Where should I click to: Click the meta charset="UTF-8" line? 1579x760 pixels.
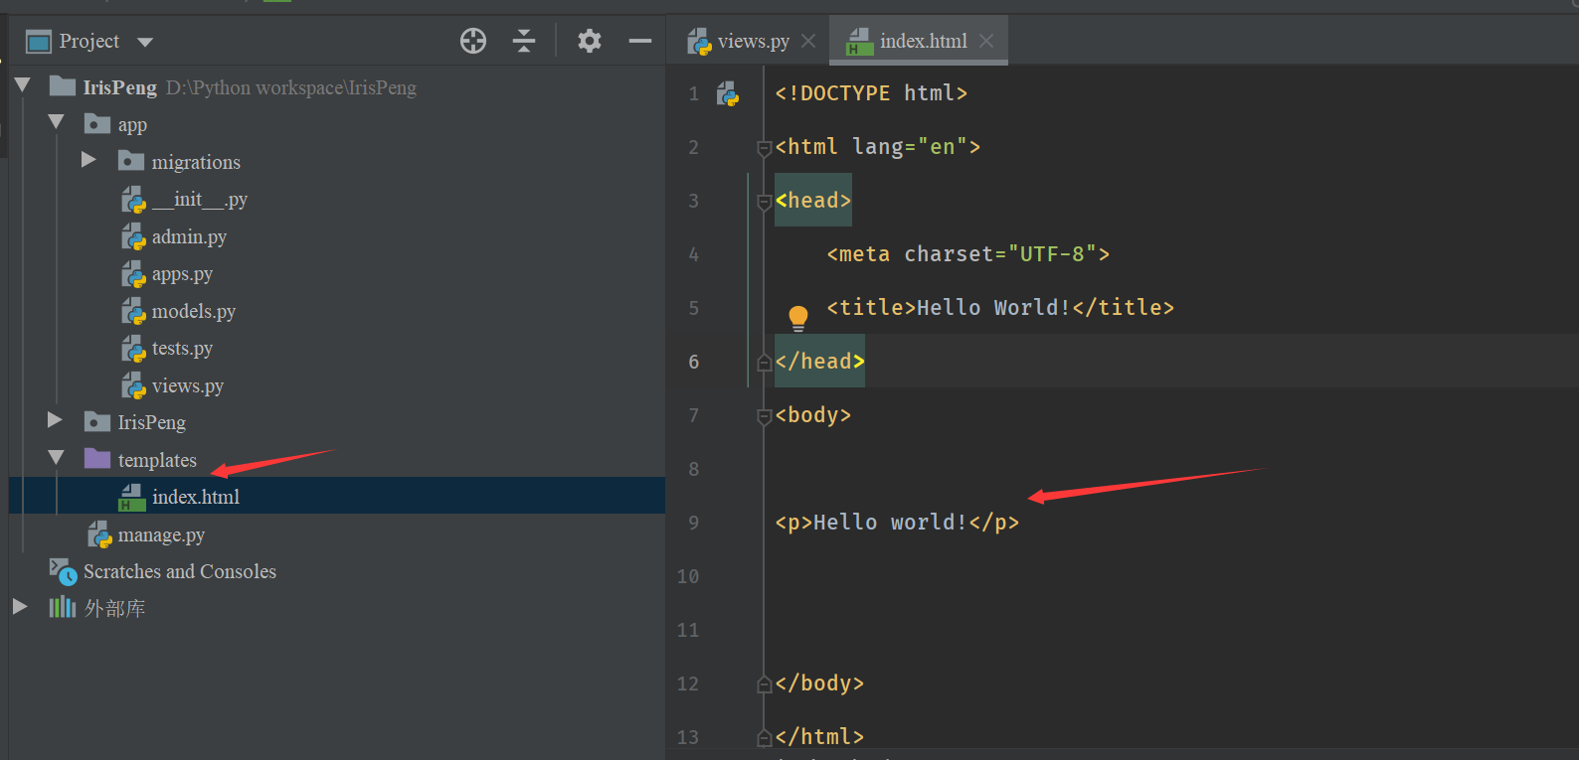click(x=967, y=254)
